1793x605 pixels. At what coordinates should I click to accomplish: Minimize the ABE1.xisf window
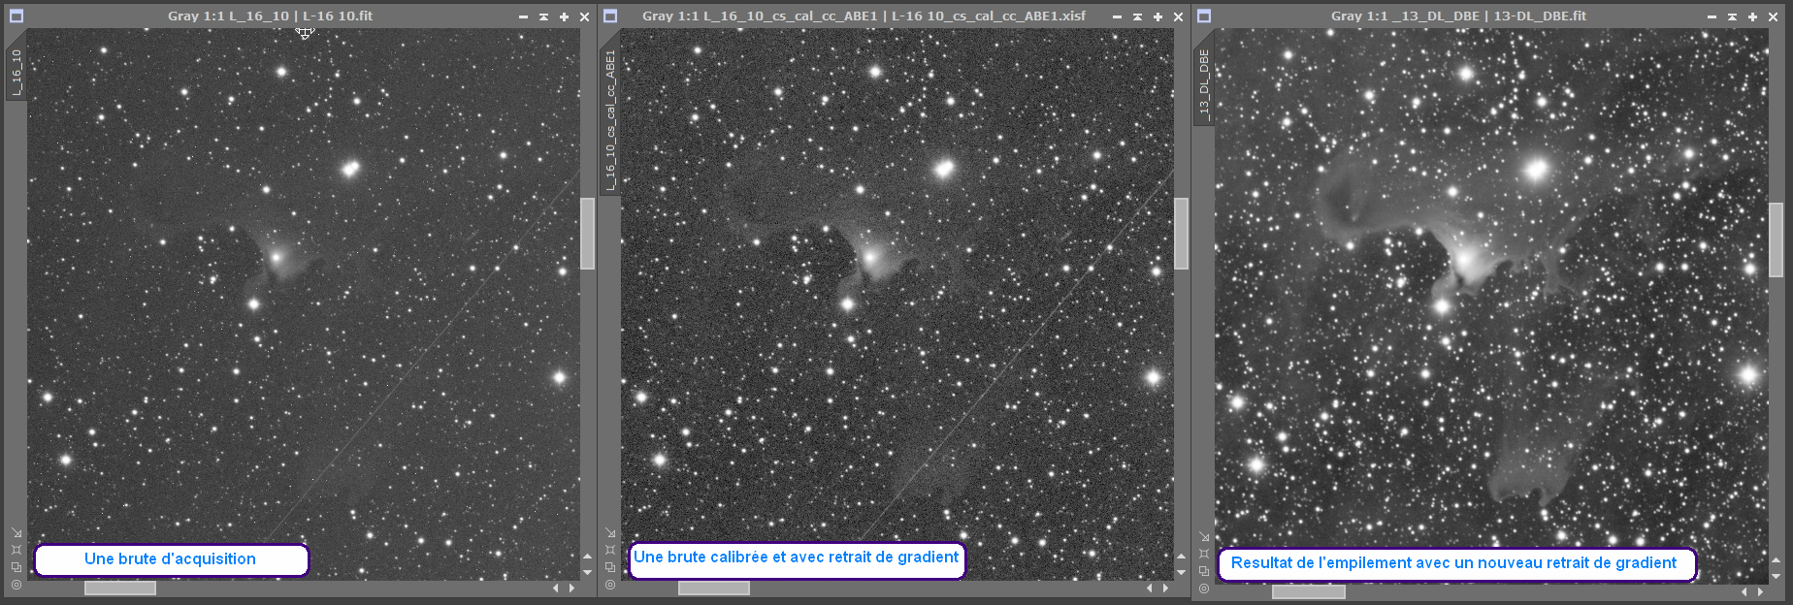click(1117, 16)
